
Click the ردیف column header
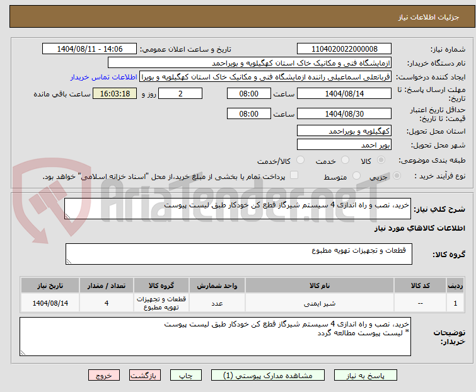click(455, 285)
